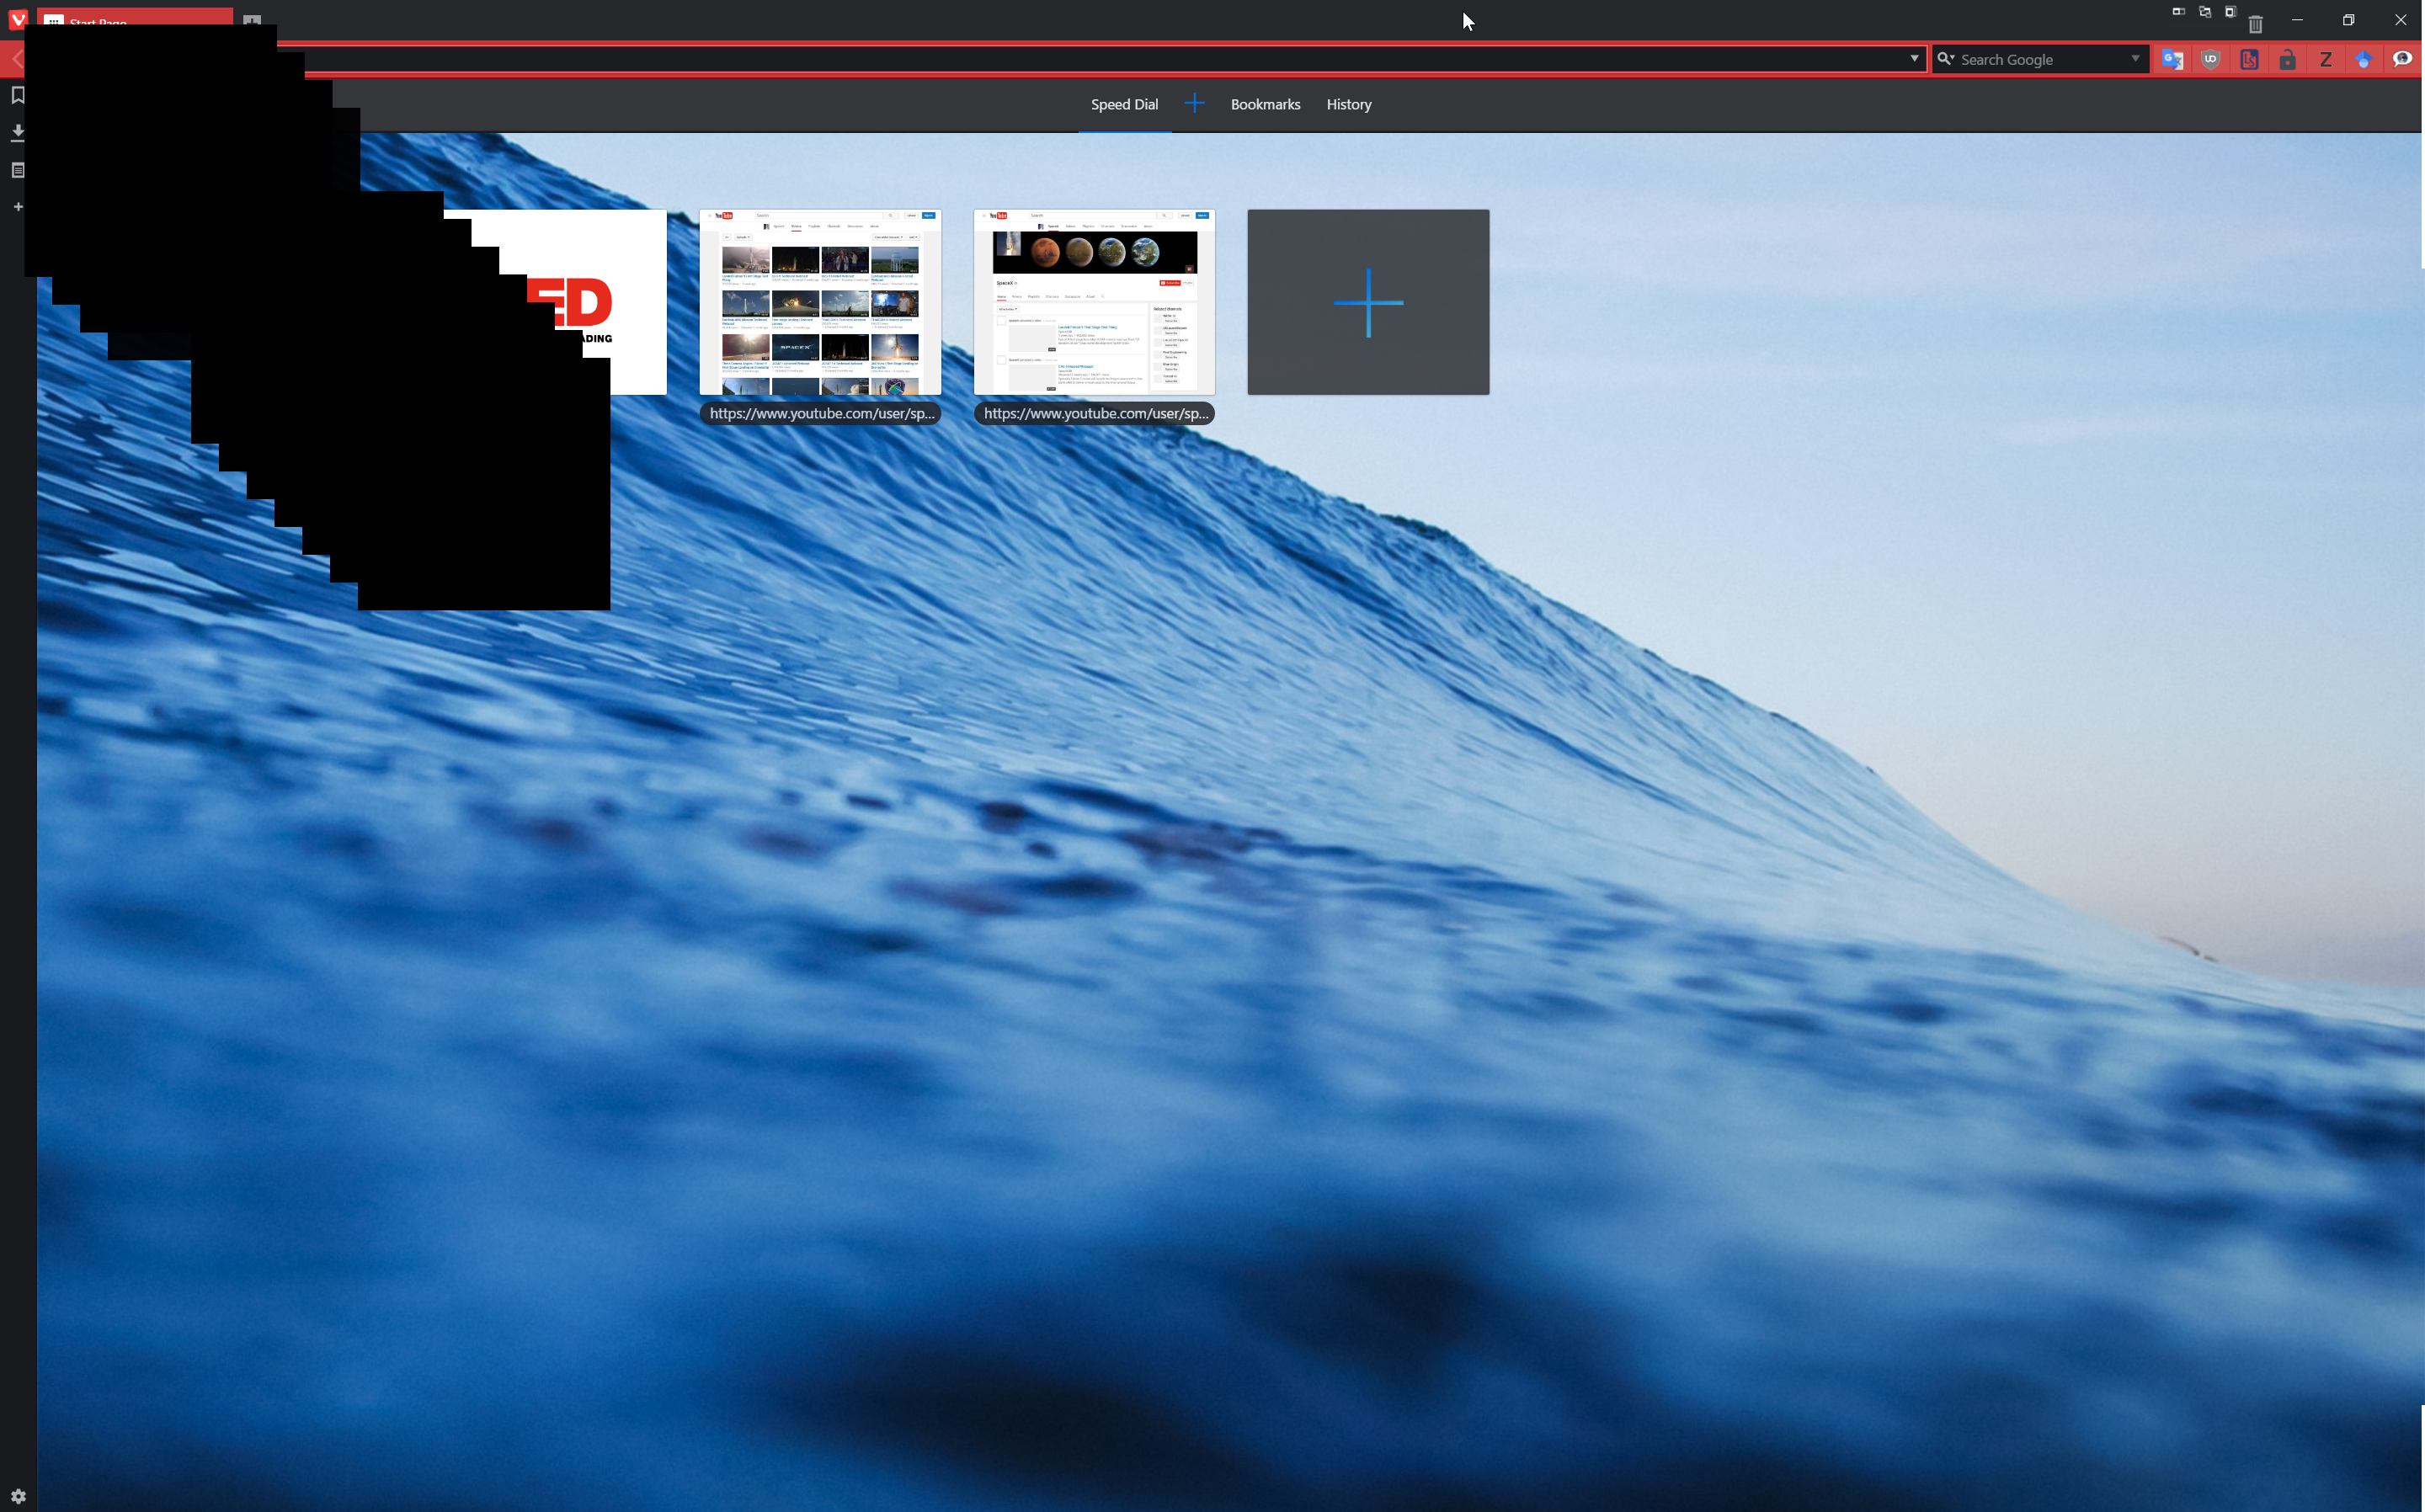Image resolution: width=2425 pixels, height=1512 pixels.
Task: Switch to the Bookmarks tab
Action: tap(1265, 104)
